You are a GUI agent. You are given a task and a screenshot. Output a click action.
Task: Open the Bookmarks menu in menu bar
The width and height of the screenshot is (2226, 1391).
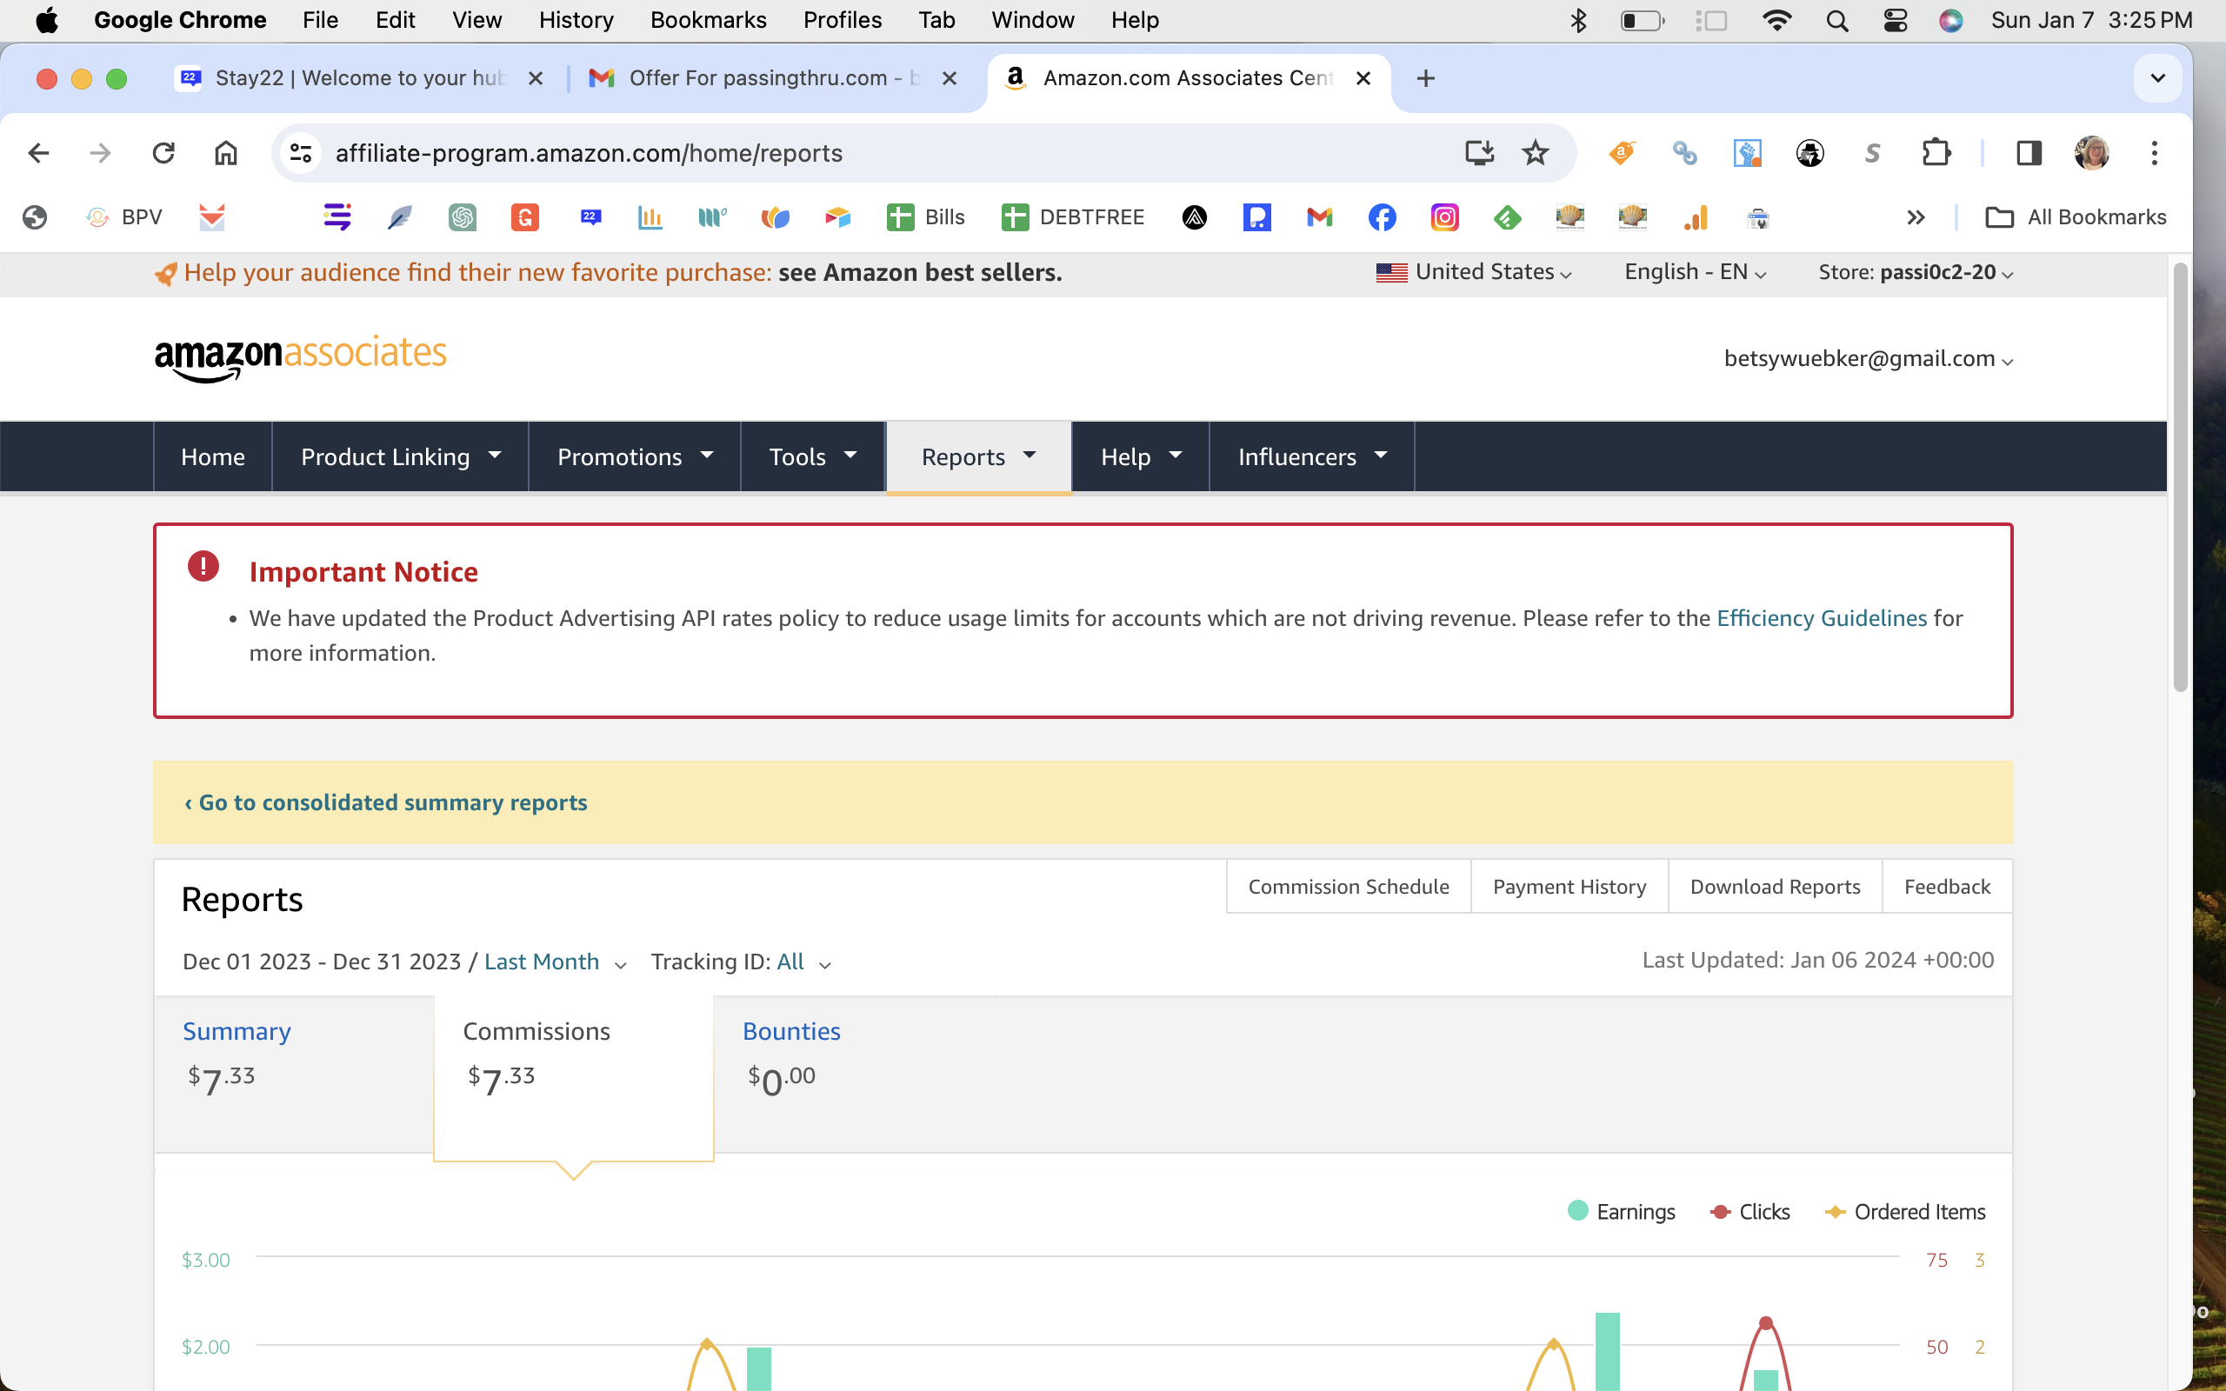(x=707, y=20)
